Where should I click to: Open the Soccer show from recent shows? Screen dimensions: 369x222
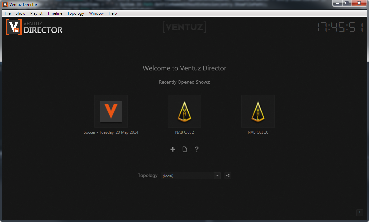tap(111, 111)
